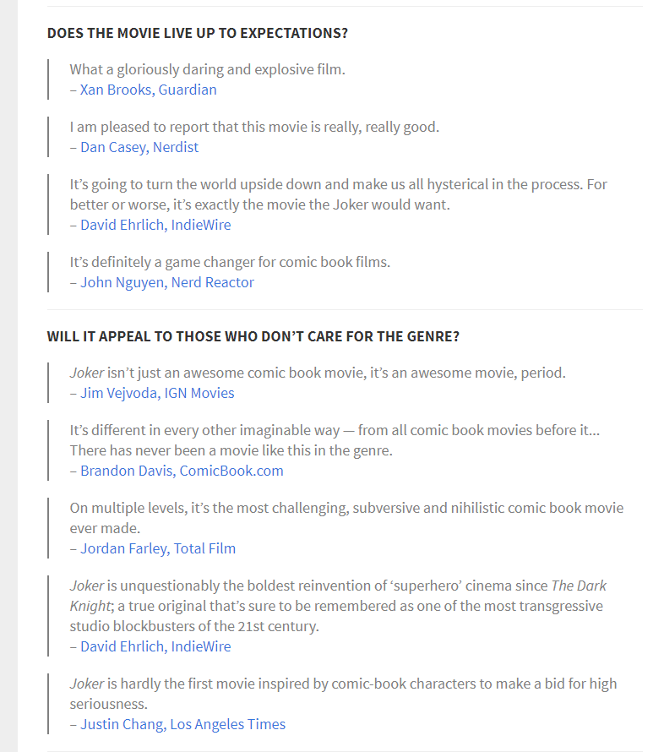Click the heading 'Does the movie live up to expectations?'

pyautogui.click(x=198, y=33)
